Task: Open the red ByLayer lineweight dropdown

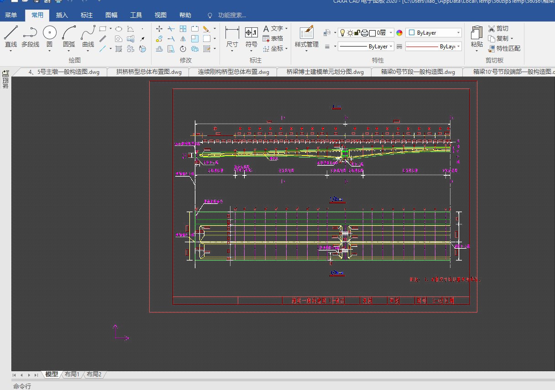Action: pos(434,47)
